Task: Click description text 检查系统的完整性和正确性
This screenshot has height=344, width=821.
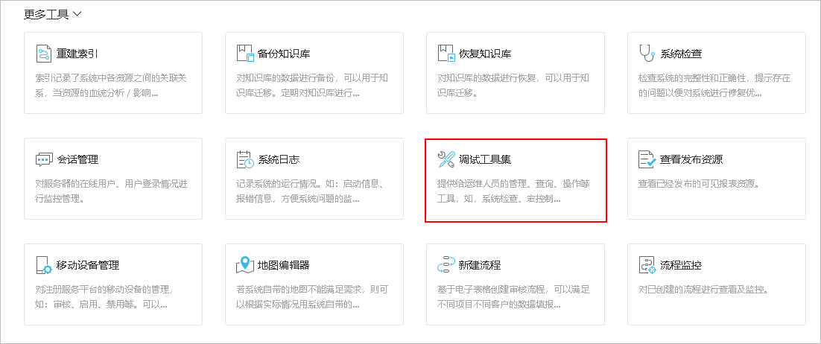Action: coord(714,86)
